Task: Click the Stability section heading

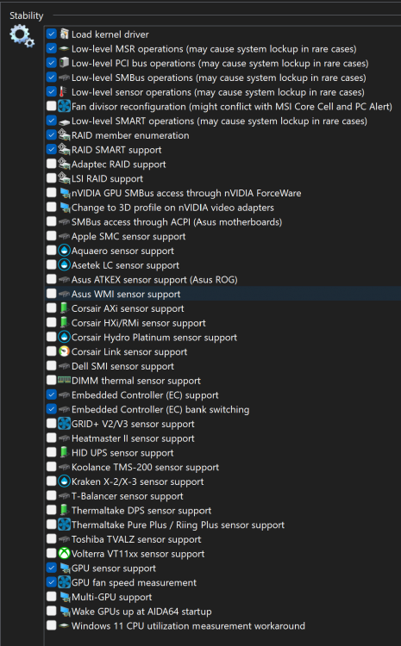Action: point(27,16)
